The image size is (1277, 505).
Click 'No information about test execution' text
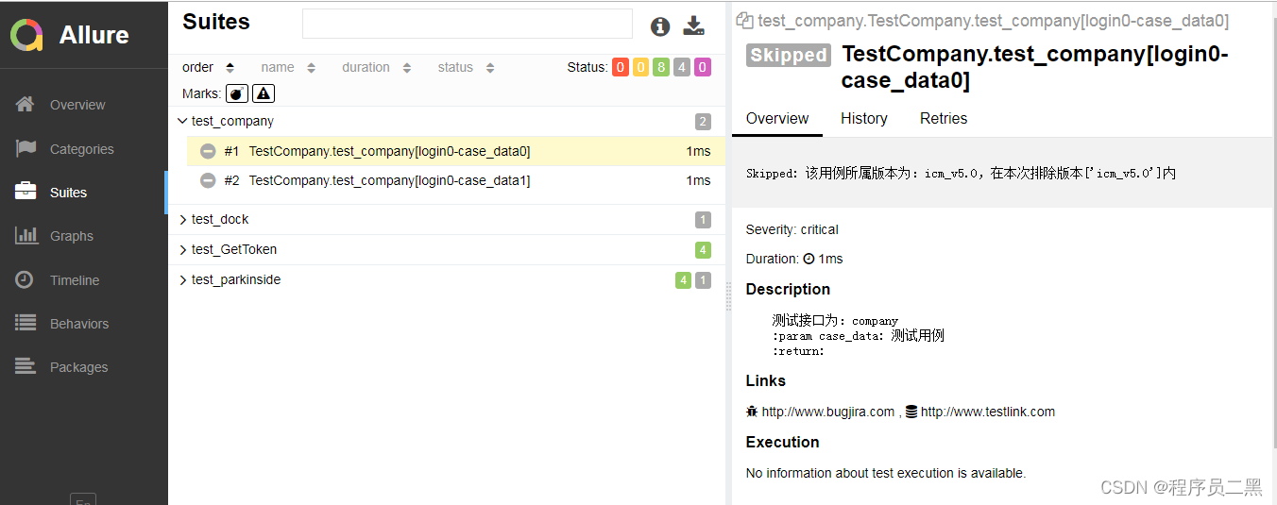click(886, 473)
